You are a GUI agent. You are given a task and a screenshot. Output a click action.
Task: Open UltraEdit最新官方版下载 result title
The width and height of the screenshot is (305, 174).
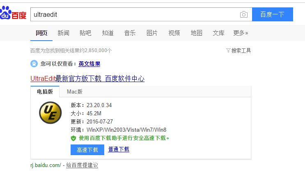87,78
